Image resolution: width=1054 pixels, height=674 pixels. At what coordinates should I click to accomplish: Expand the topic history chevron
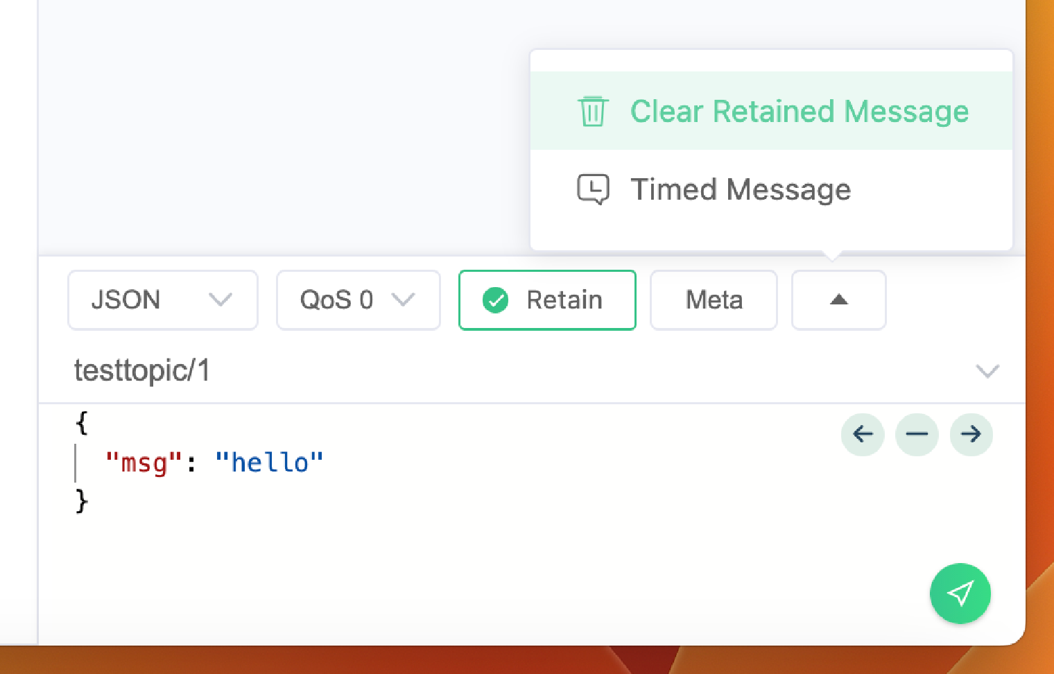coord(987,371)
